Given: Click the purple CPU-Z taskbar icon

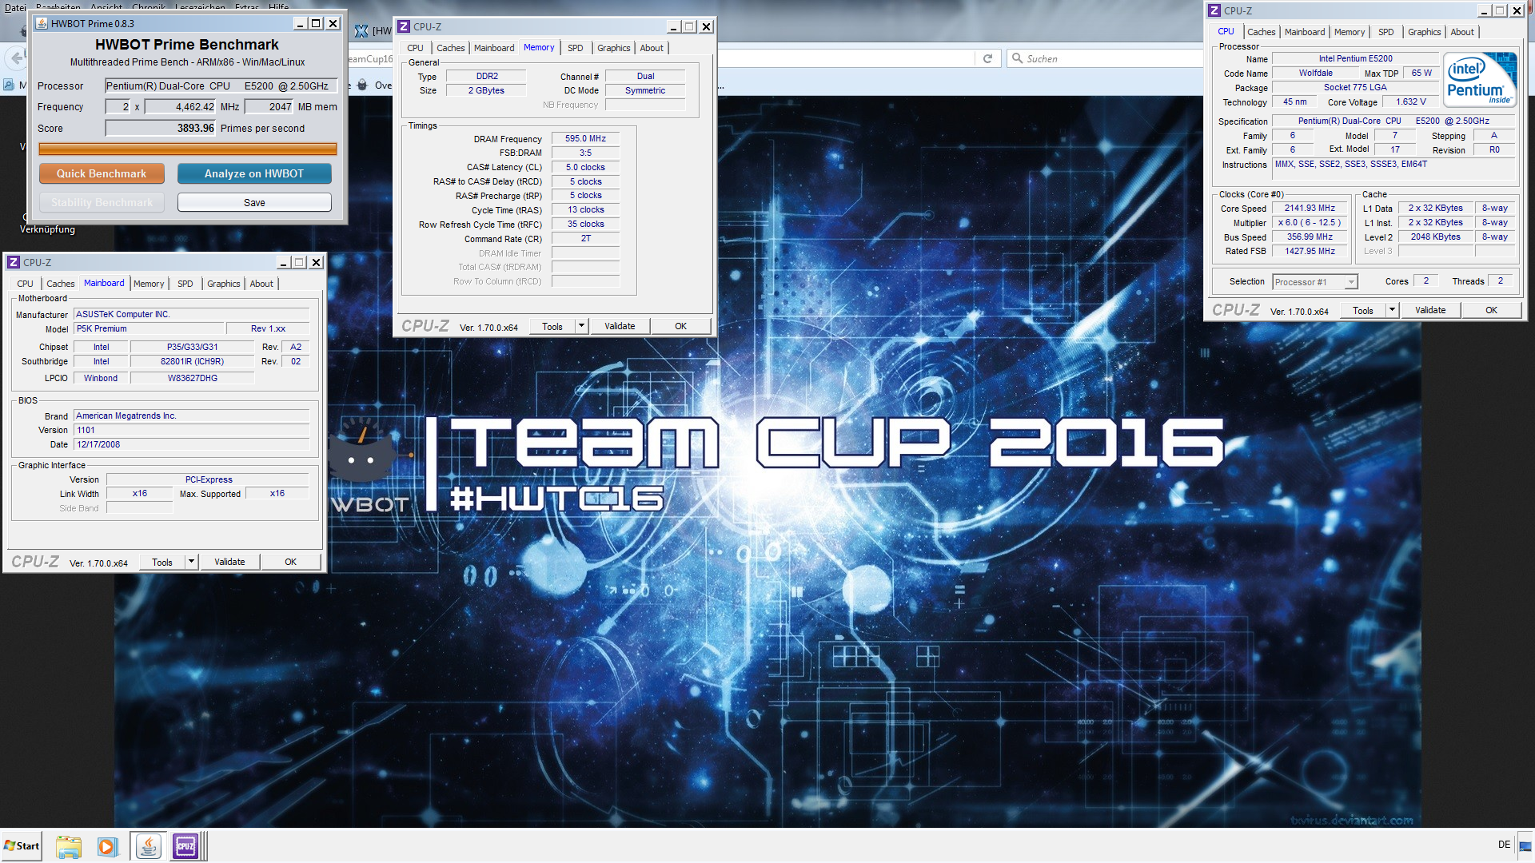Looking at the screenshot, I should tap(185, 846).
